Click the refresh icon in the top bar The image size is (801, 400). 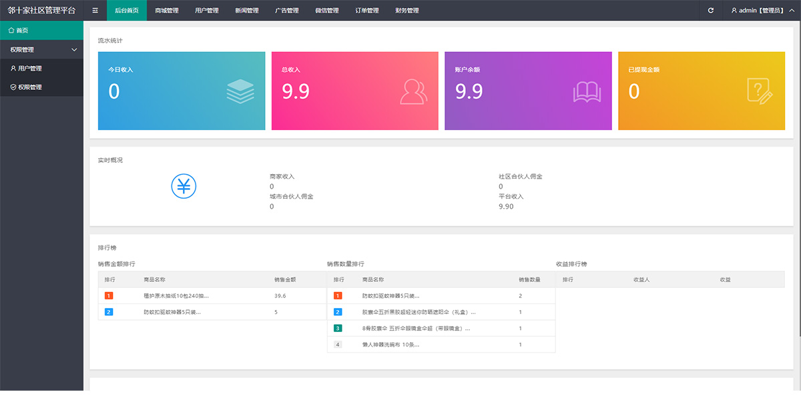click(x=711, y=10)
